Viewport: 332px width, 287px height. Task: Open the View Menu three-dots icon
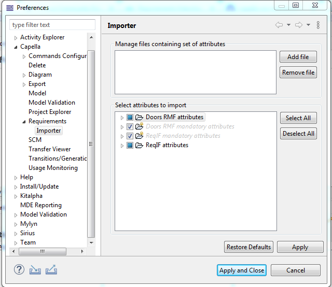tap(318, 25)
